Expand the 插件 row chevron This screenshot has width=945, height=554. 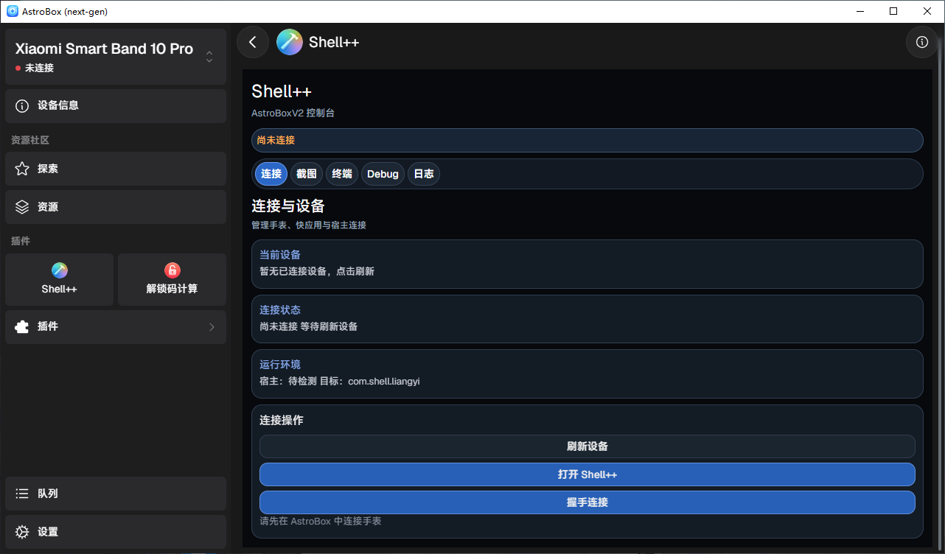point(212,326)
